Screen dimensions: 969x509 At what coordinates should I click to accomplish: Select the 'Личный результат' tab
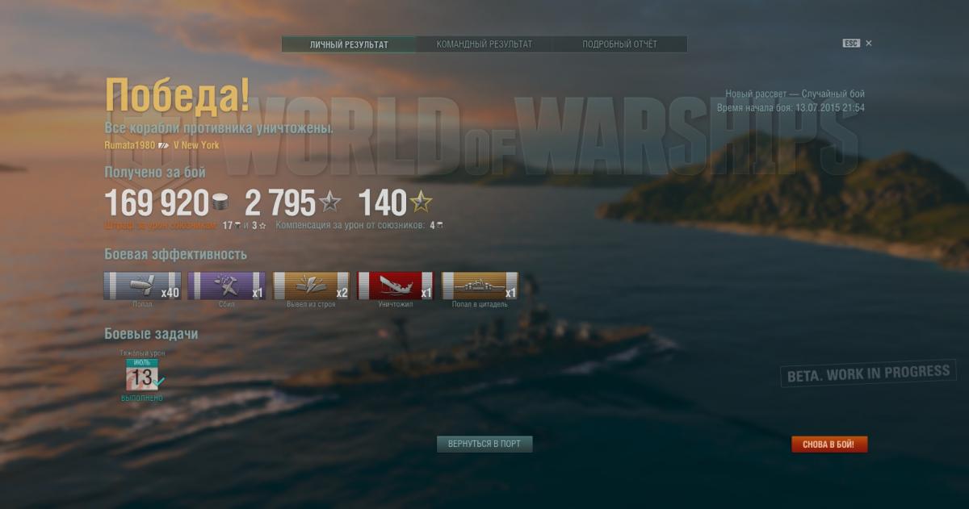[x=349, y=44]
